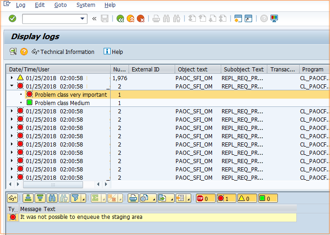Click the window menu icon before Log

[7, 4]
